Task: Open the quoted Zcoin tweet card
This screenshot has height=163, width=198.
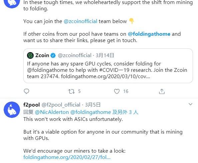Action: [108, 66]
